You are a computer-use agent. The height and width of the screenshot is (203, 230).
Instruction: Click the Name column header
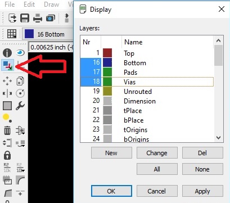(x=168, y=42)
